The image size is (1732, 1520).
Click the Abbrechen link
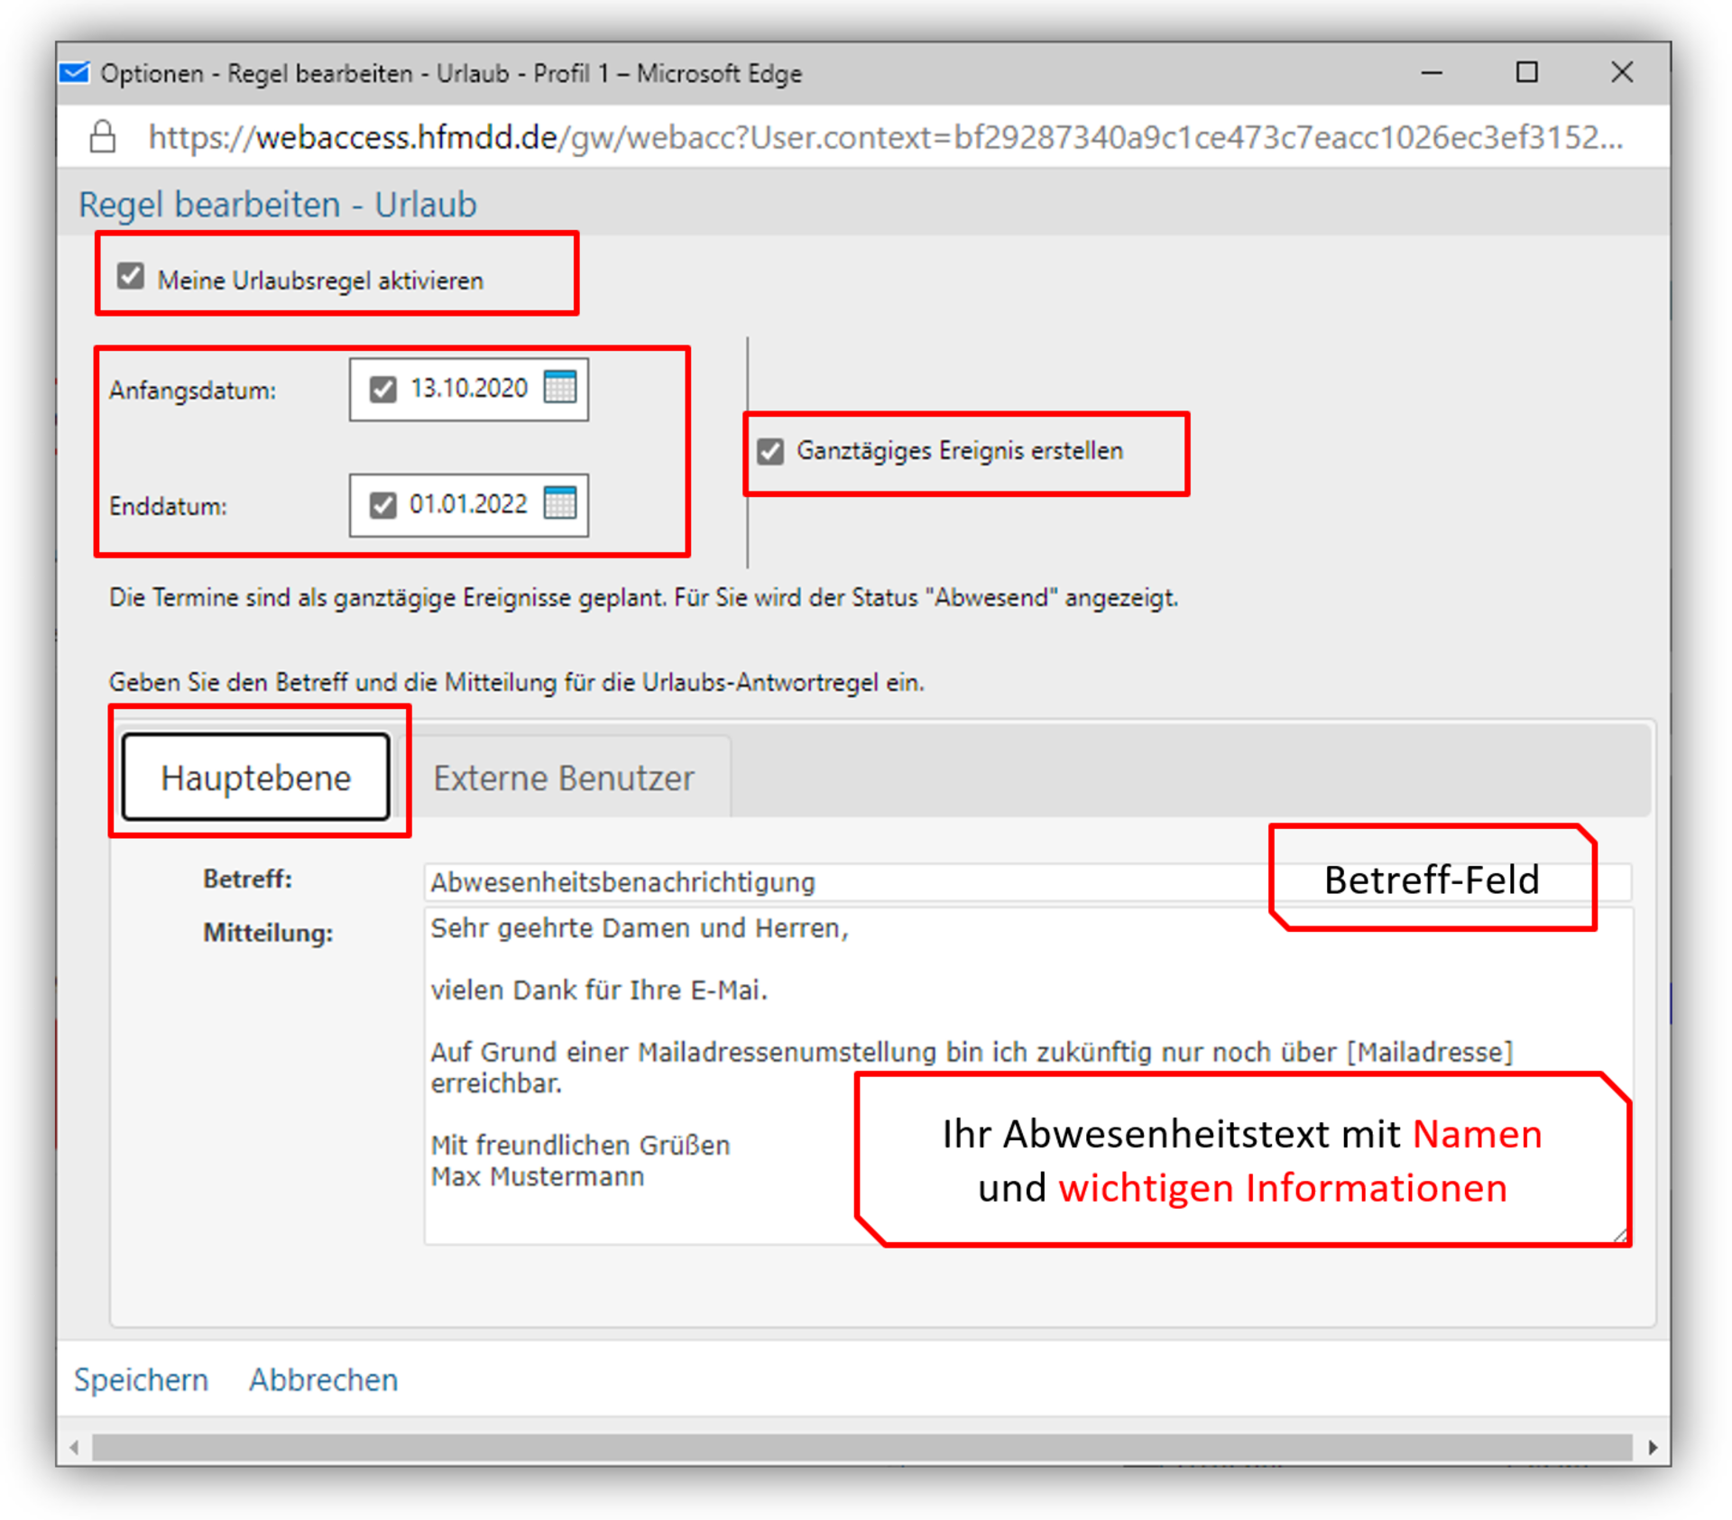[323, 1380]
